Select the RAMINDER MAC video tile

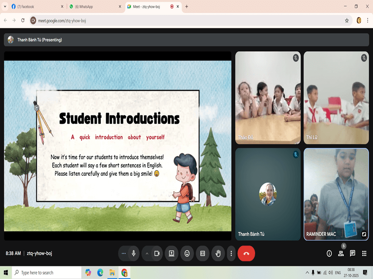click(x=336, y=194)
